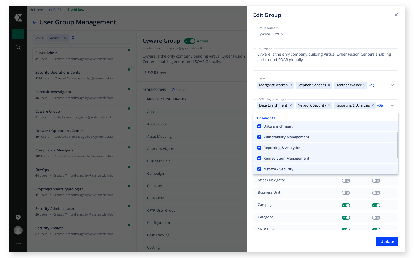Remove the Network Security tag chip
Image resolution: width=414 pixels, height=258 pixels.
tap(329, 105)
